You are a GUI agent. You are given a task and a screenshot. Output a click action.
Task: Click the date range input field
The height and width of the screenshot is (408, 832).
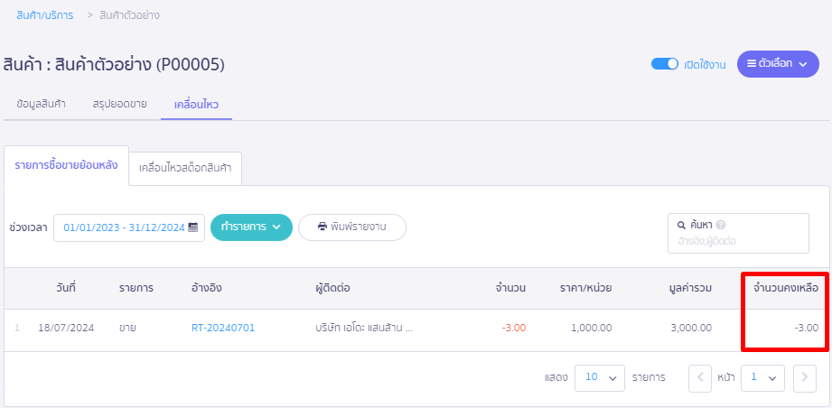pyautogui.click(x=129, y=227)
